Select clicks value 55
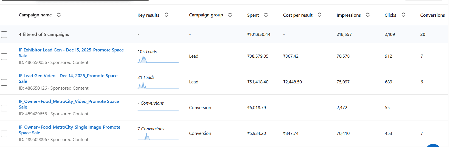This screenshot has height=147, width=449. point(387,108)
